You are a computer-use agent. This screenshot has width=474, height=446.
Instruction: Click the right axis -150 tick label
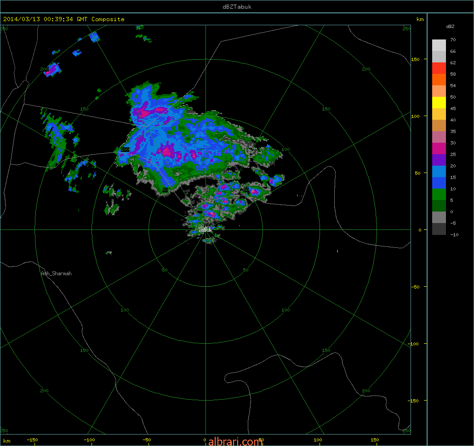414,401
